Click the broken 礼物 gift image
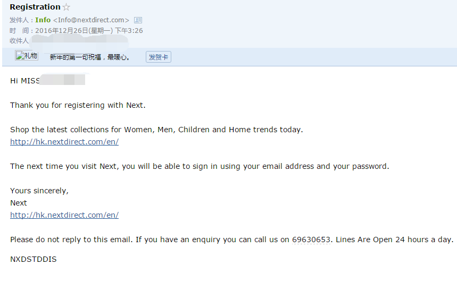The image size is (457, 282). pyautogui.click(x=27, y=55)
